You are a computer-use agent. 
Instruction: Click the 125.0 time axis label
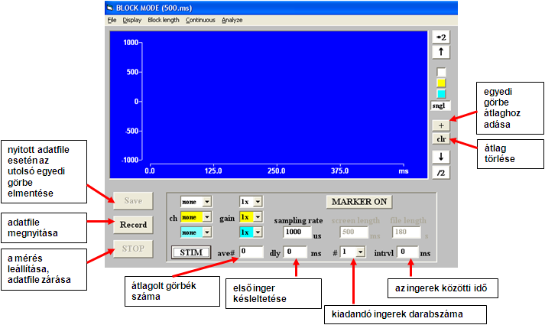click(213, 171)
